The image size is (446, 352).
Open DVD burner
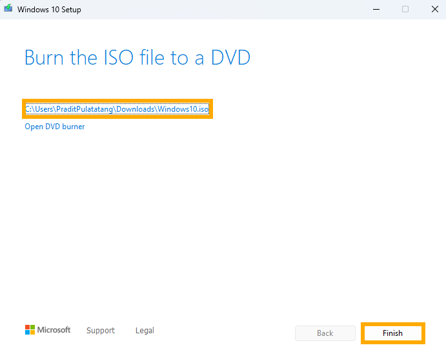pyautogui.click(x=55, y=127)
